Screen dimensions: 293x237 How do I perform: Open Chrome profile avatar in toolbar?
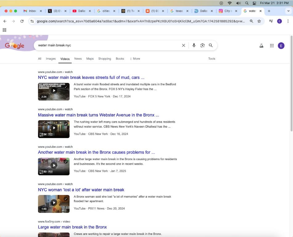point(279,21)
